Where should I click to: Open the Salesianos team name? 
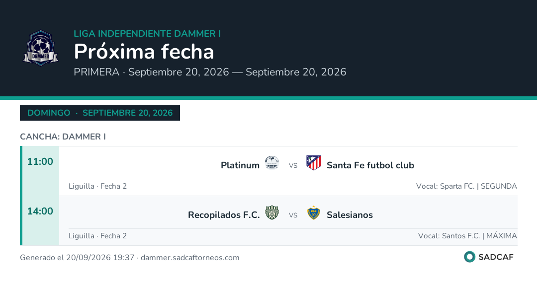(350, 215)
